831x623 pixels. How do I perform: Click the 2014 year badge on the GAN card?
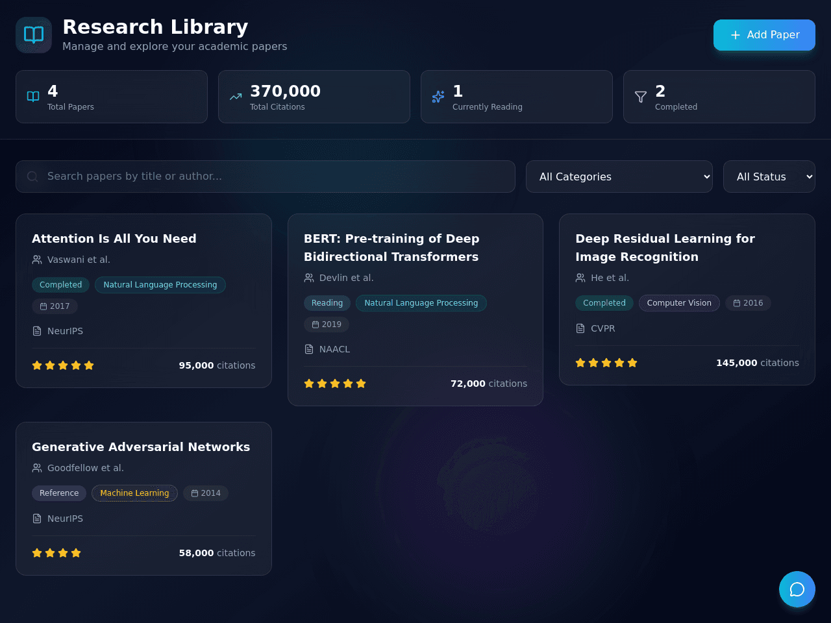coord(206,493)
